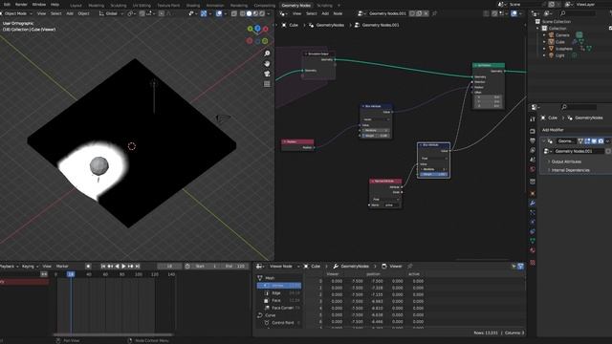612x344 pixels.
Task: Select rendered viewport shading mode
Action: point(262,13)
